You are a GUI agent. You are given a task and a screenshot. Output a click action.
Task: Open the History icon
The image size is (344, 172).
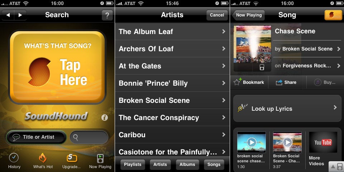(x=14, y=158)
